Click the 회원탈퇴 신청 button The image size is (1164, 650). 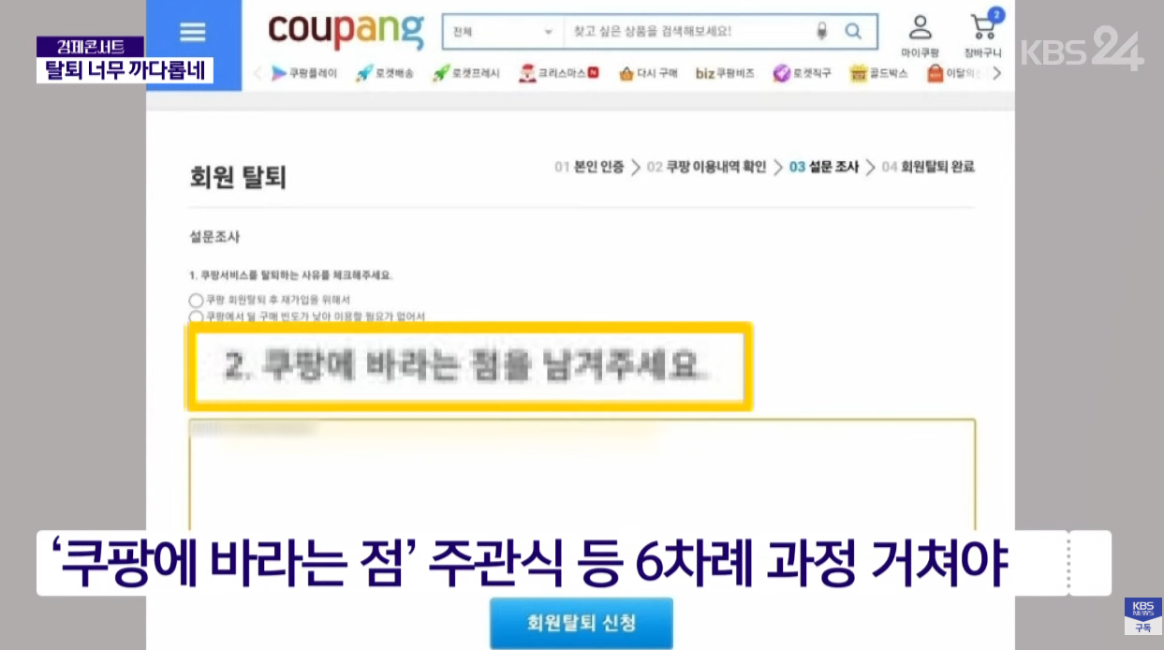point(582,623)
